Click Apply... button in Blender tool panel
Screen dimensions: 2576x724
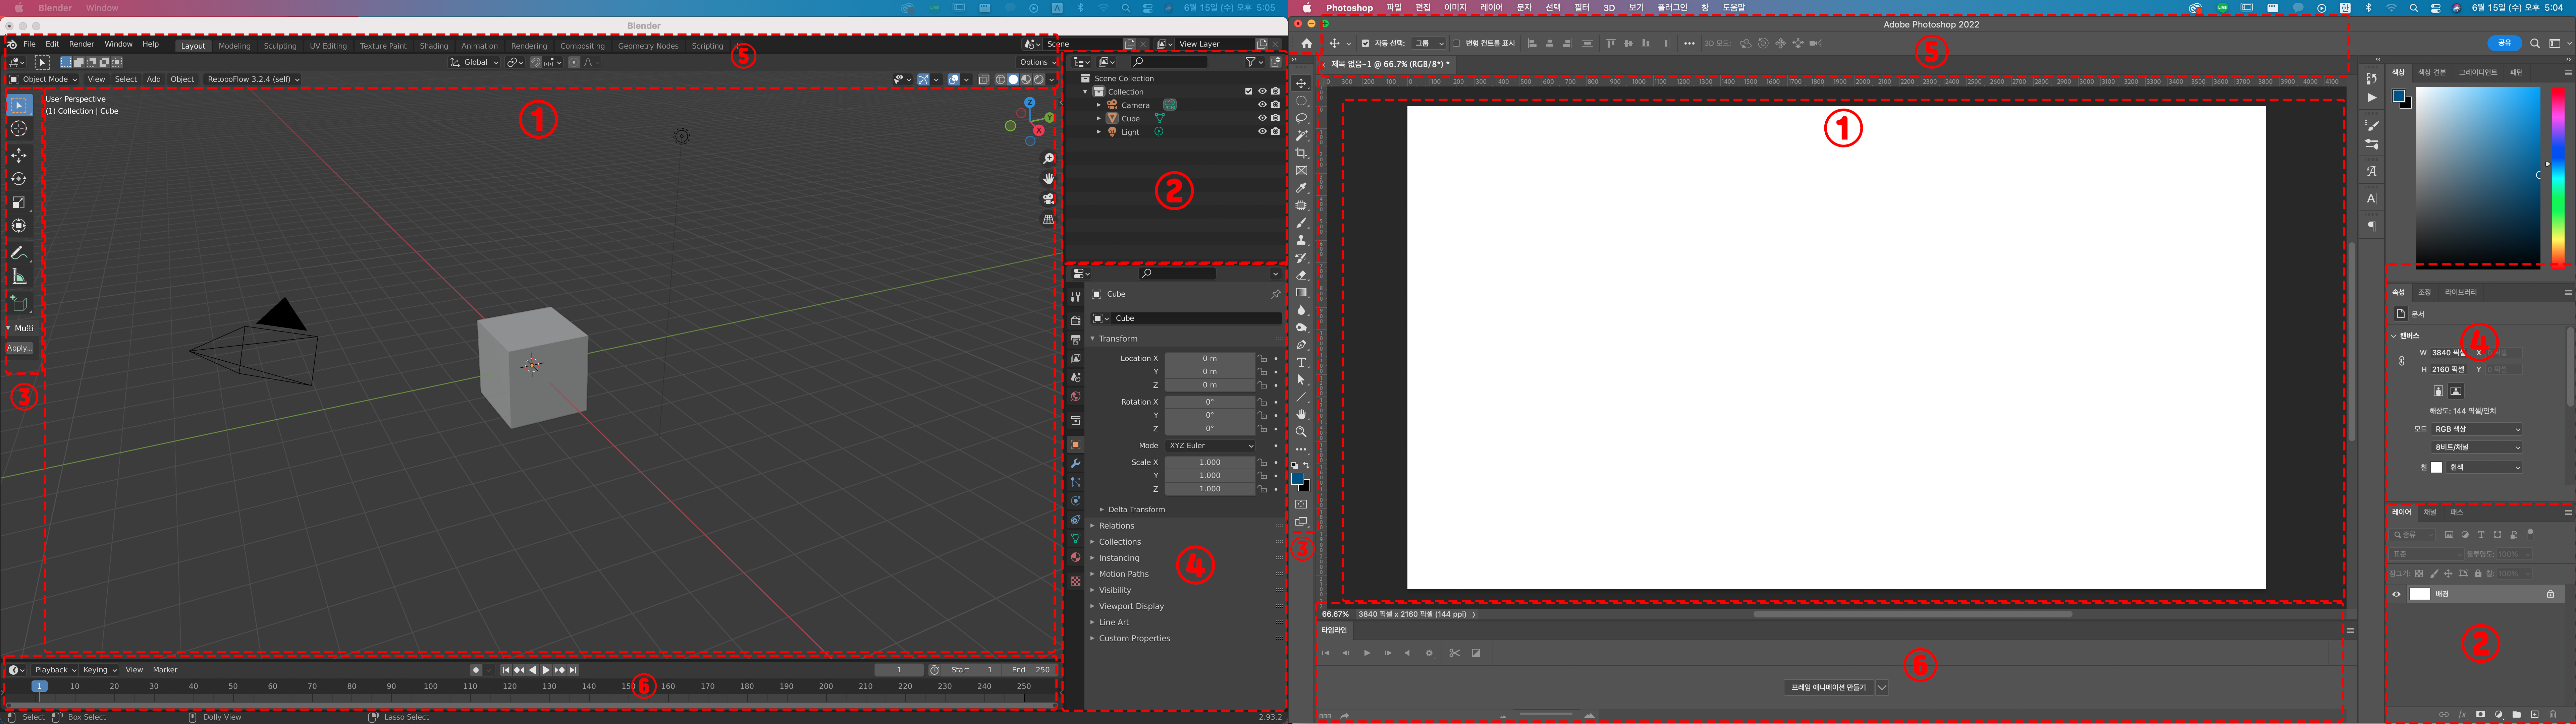click(x=19, y=348)
